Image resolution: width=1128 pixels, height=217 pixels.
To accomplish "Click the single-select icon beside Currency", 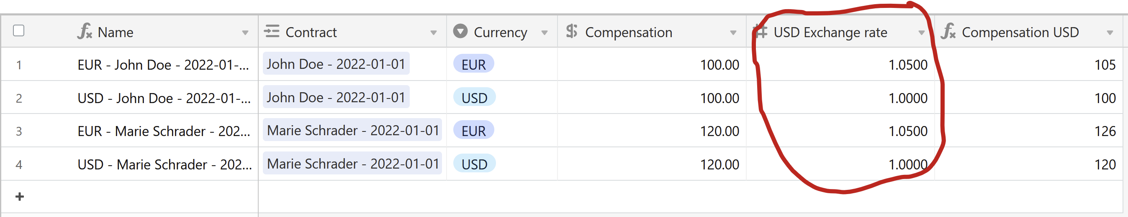I will (460, 31).
